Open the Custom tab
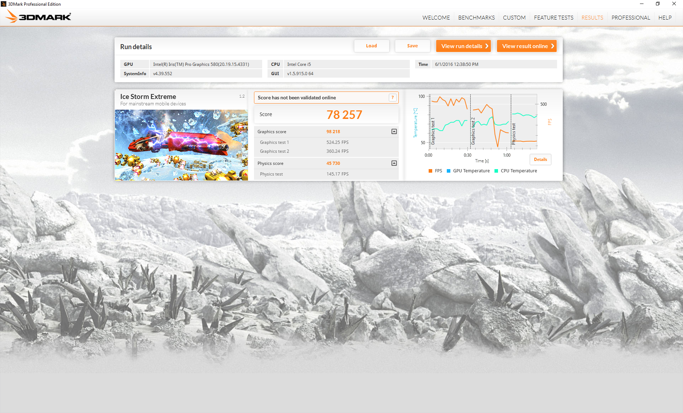683x413 pixels. pos(514,17)
